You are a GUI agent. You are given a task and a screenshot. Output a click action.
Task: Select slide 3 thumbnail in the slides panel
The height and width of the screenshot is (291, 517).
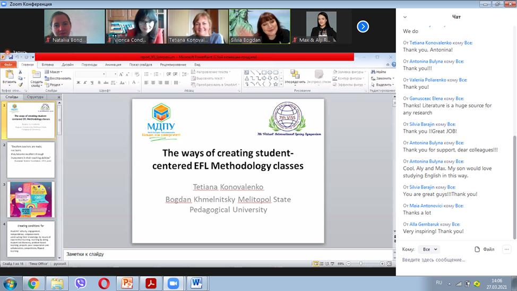[31, 199]
